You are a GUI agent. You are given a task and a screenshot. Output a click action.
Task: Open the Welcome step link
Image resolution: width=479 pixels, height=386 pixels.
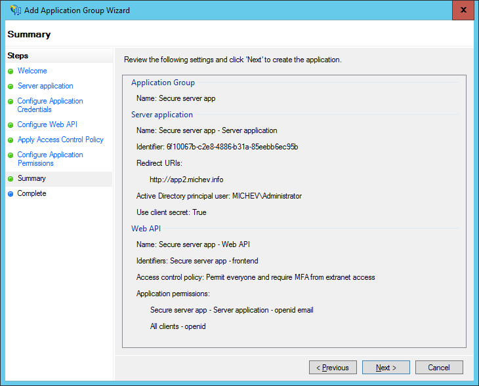click(x=32, y=71)
